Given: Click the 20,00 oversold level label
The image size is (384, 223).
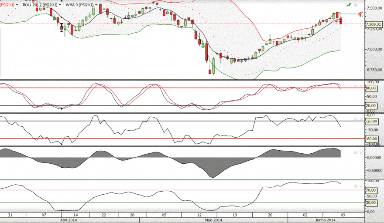Looking at the screenshot, I should coord(371,106).
